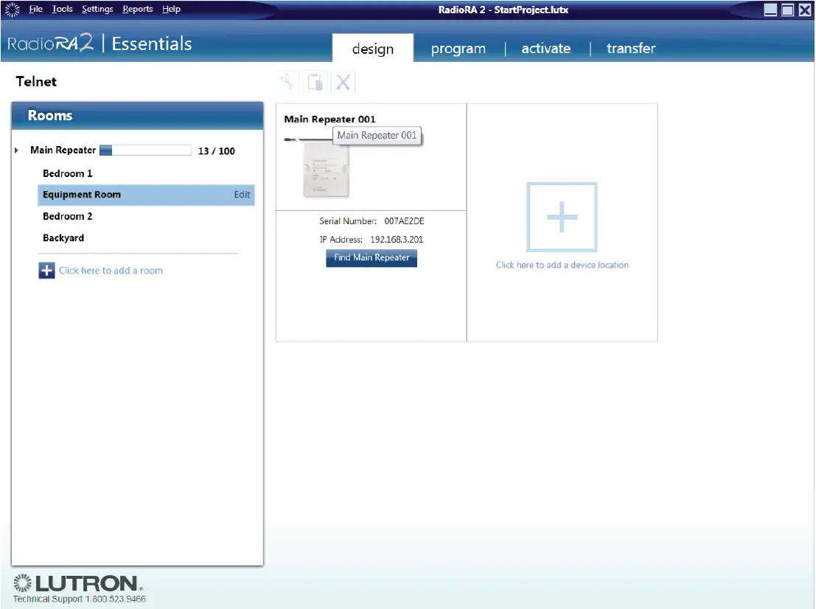The width and height of the screenshot is (816, 609).
Task: Click the 13 / 100 device capacity bar
Action: [x=145, y=150]
